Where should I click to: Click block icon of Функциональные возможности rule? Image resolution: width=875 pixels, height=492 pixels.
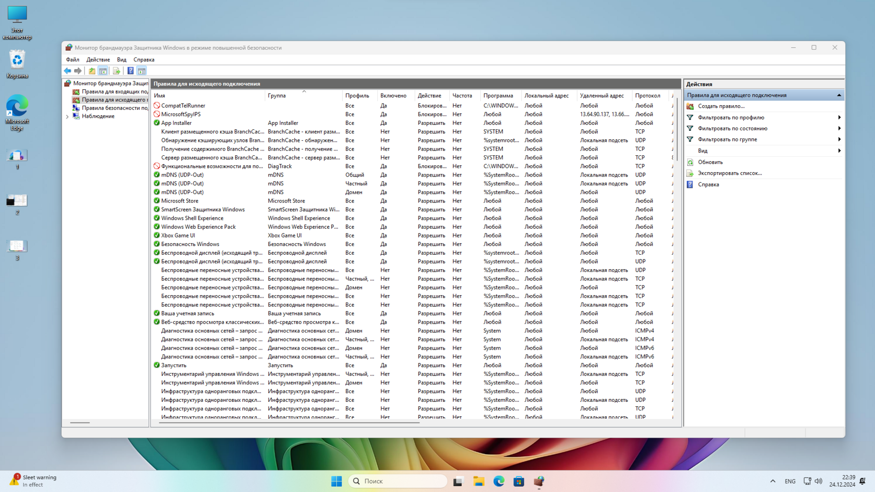[156, 166]
